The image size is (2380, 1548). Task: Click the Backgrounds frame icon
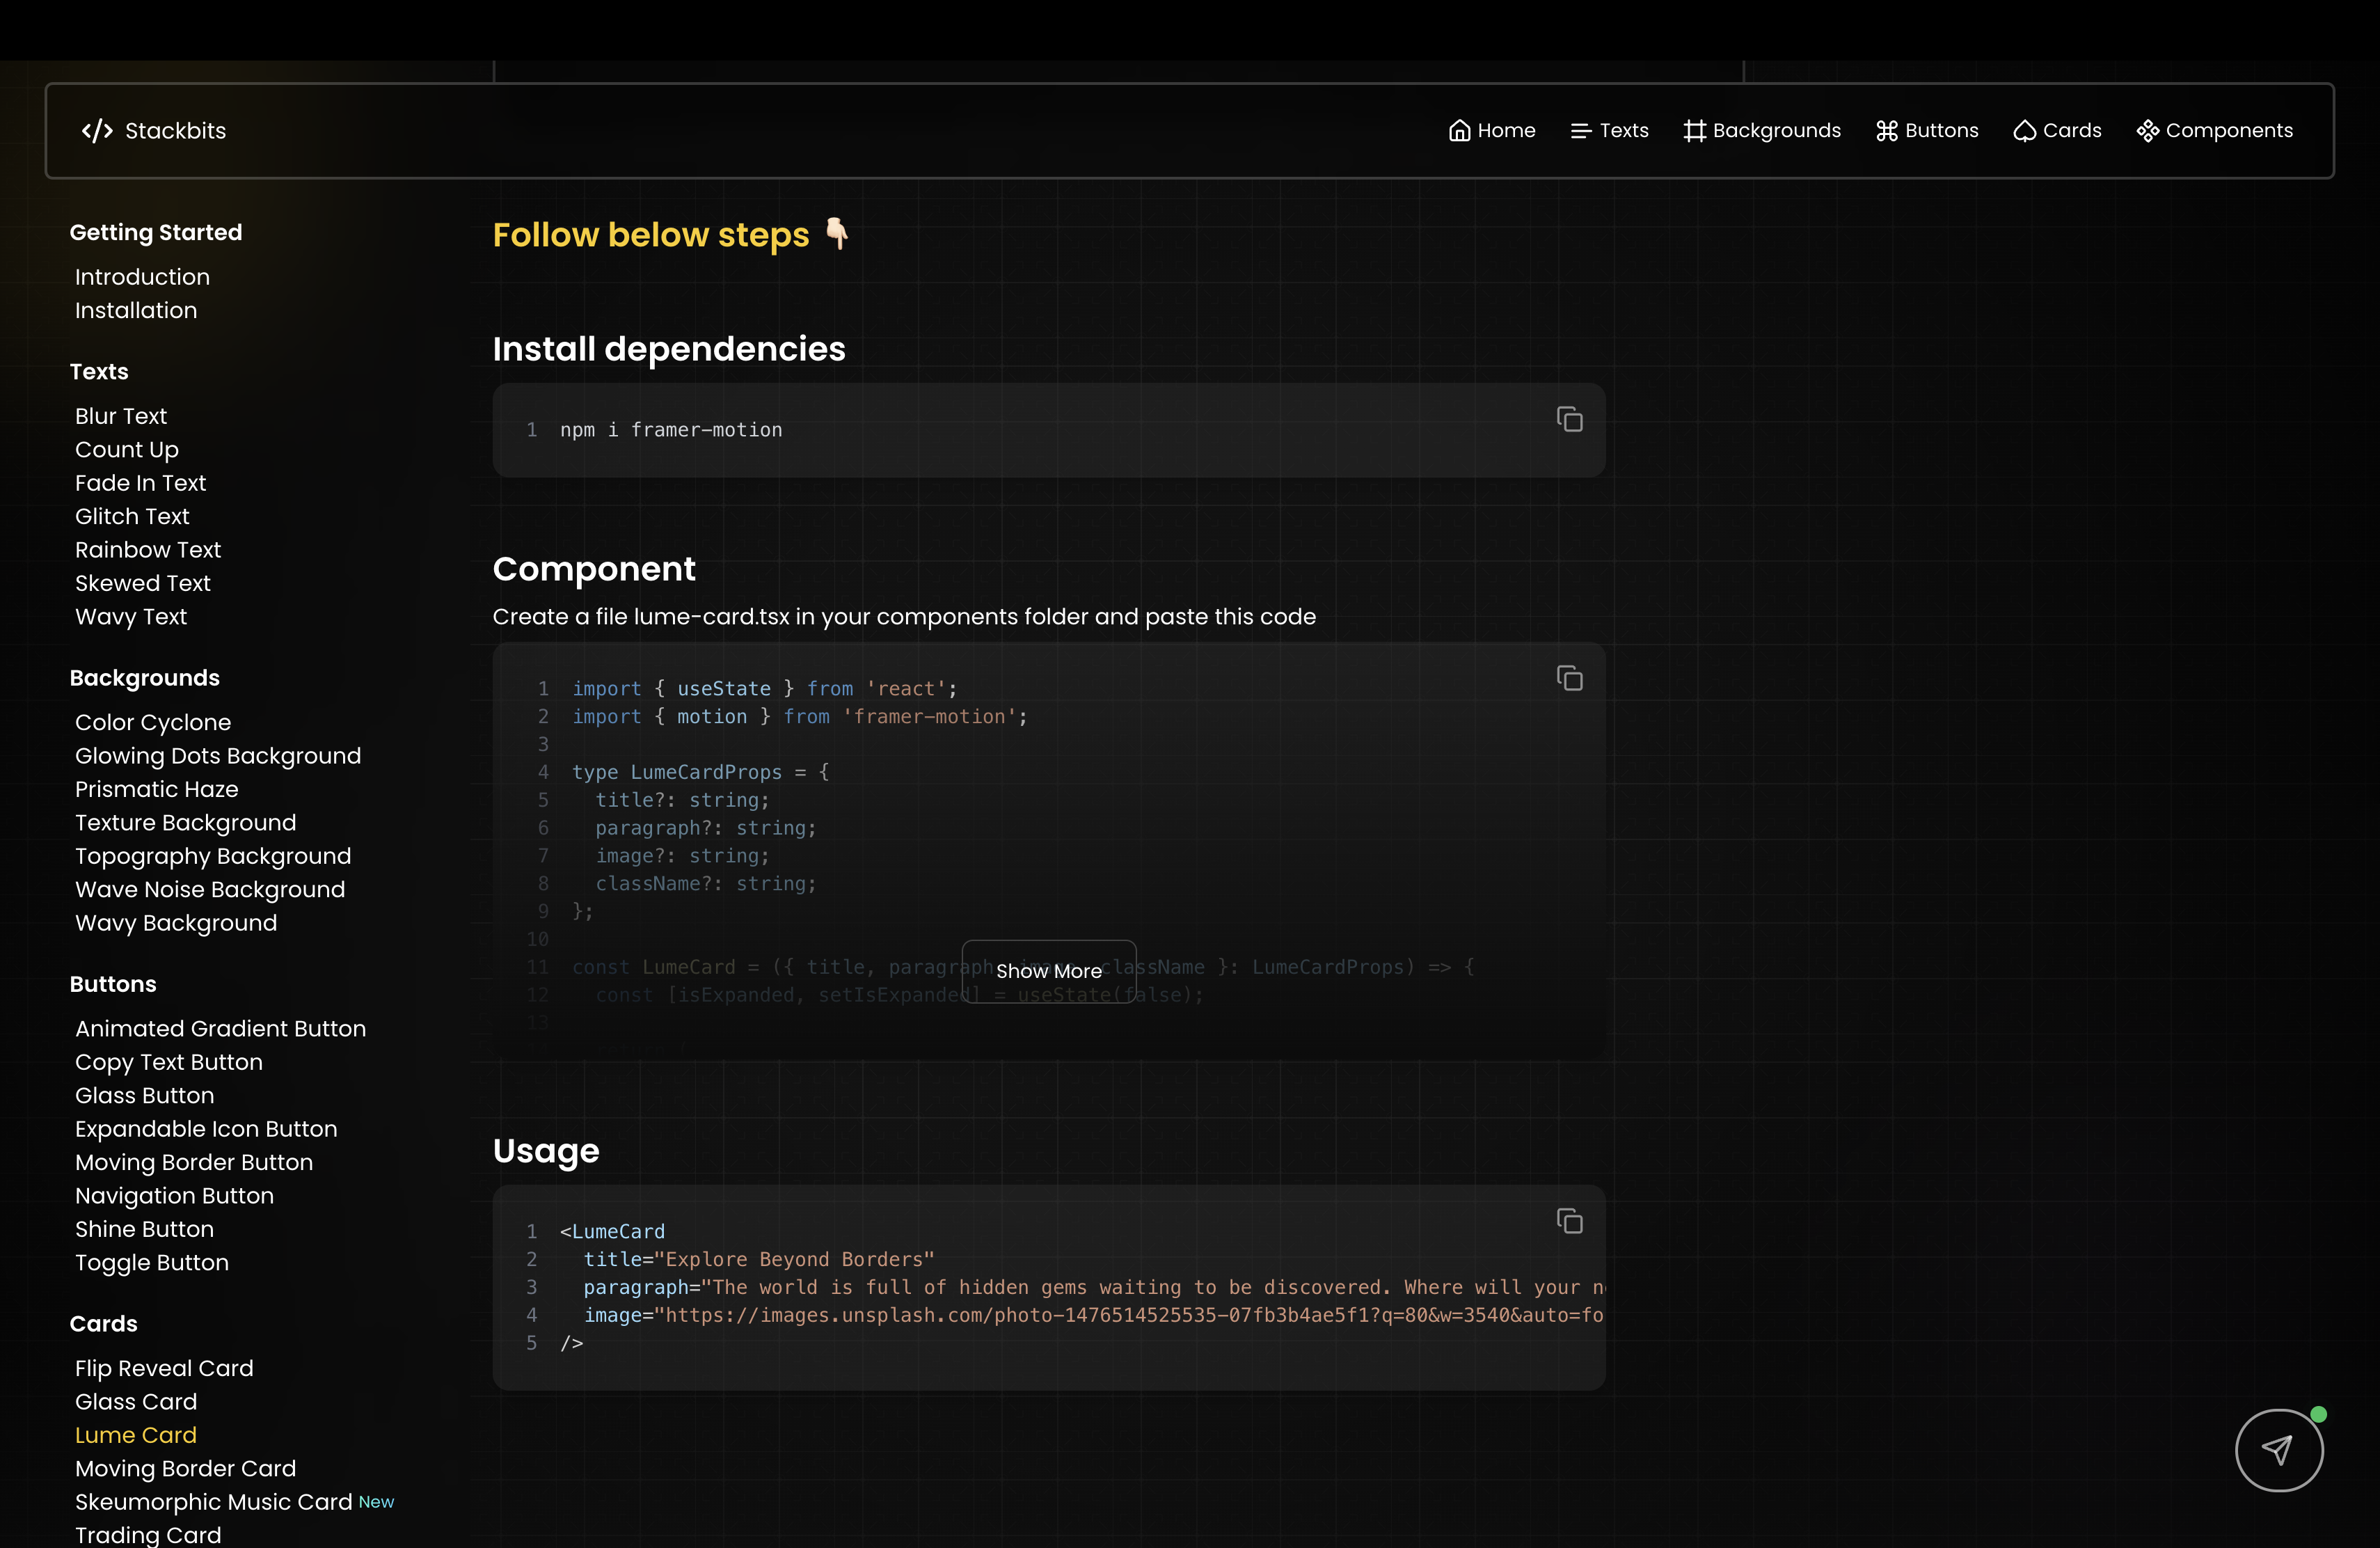[x=1694, y=131]
